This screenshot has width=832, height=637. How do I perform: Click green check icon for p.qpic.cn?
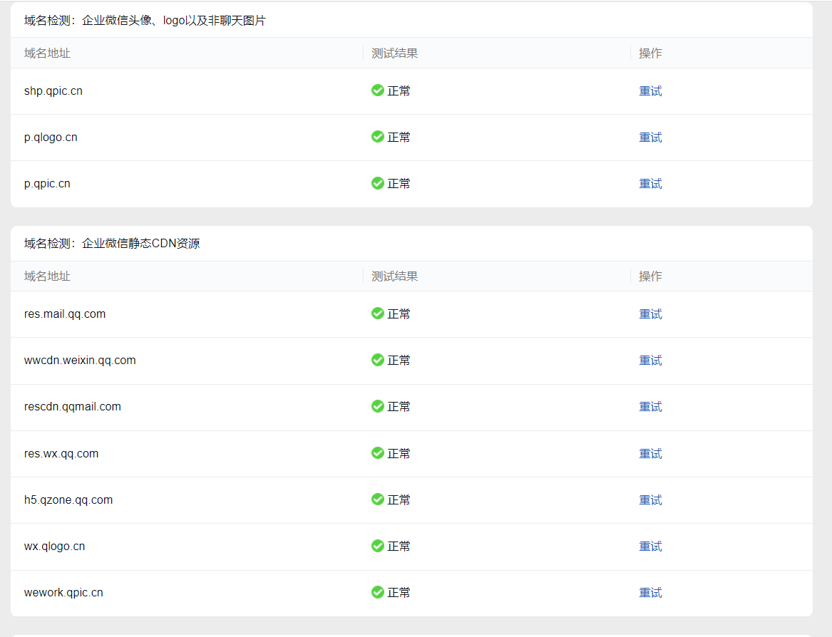point(378,184)
